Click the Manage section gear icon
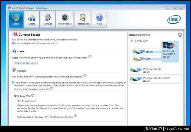The width and height of the screenshot is (191, 132). (14, 70)
